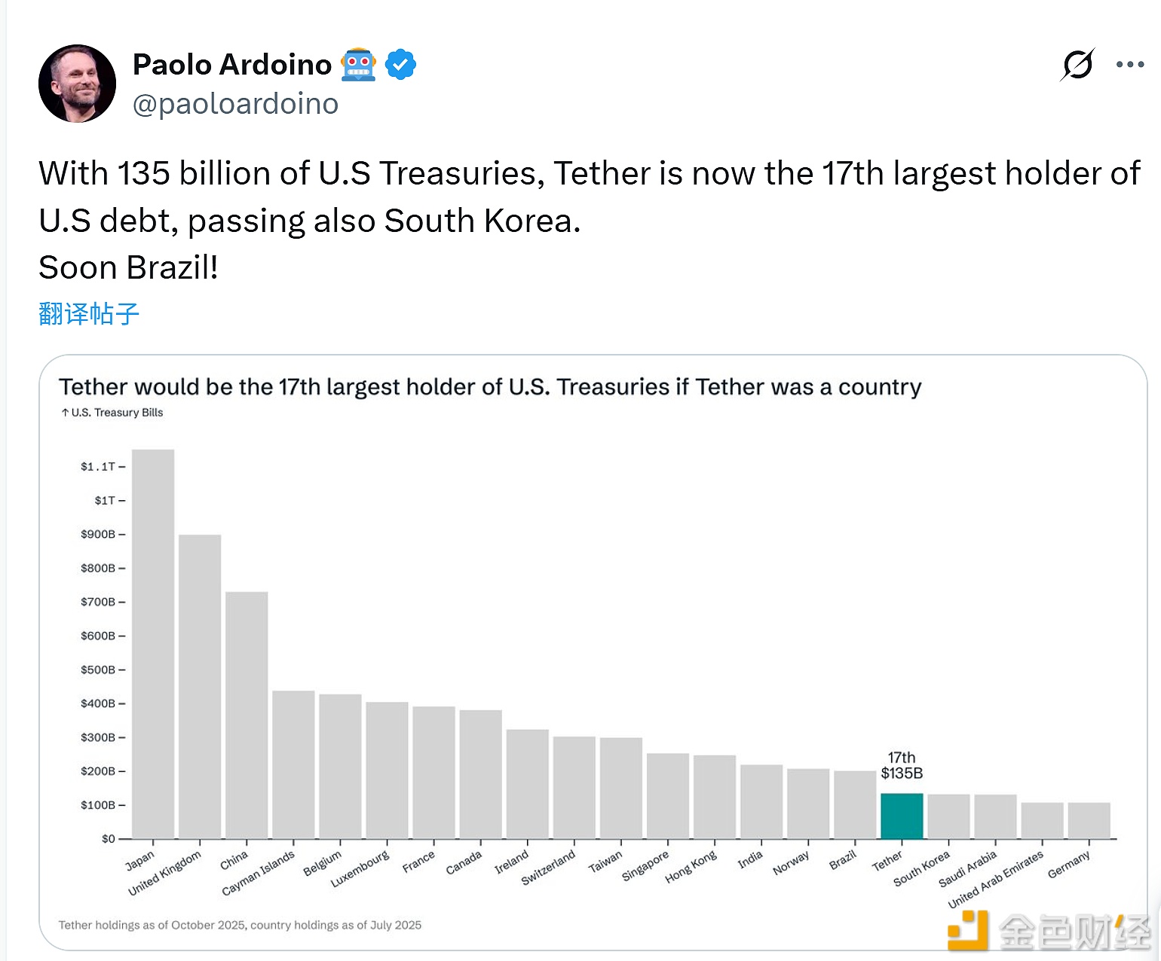Click the robot emoji in display name
The width and height of the screenshot is (1161, 961).
click(x=358, y=64)
